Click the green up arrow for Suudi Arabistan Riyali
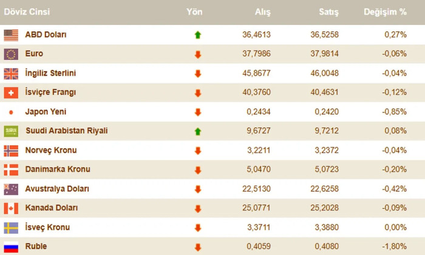 click(x=198, y=131)
